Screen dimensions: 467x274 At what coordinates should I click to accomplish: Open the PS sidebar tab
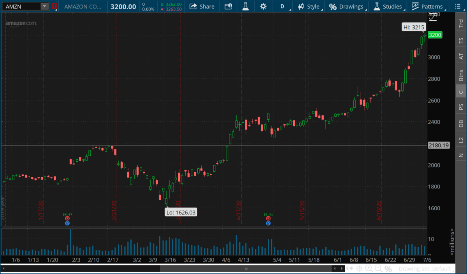(x=461, y=107)
